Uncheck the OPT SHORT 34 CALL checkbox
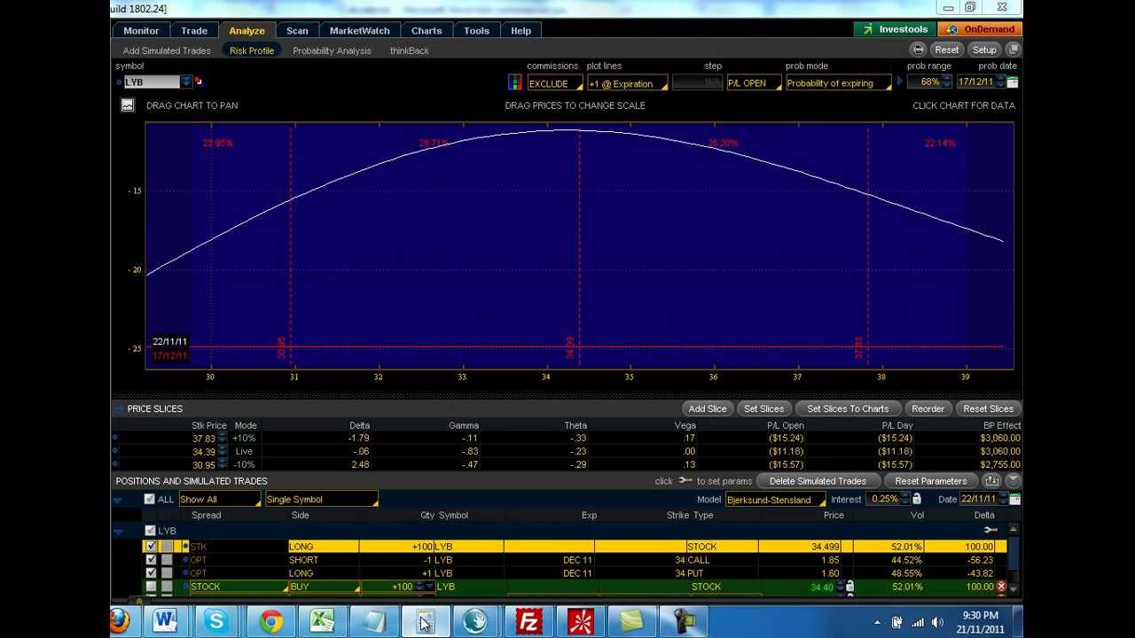Viewport: 1135px width, 638px height. [x=151, y=560]
